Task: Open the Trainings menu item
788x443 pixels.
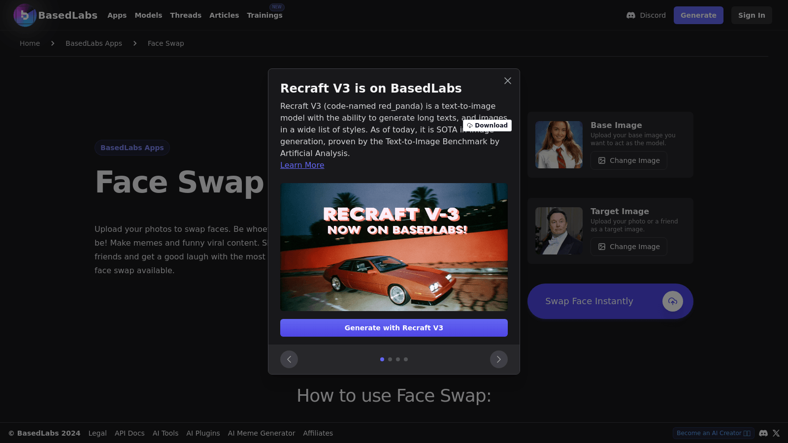Action: (264, 15)
